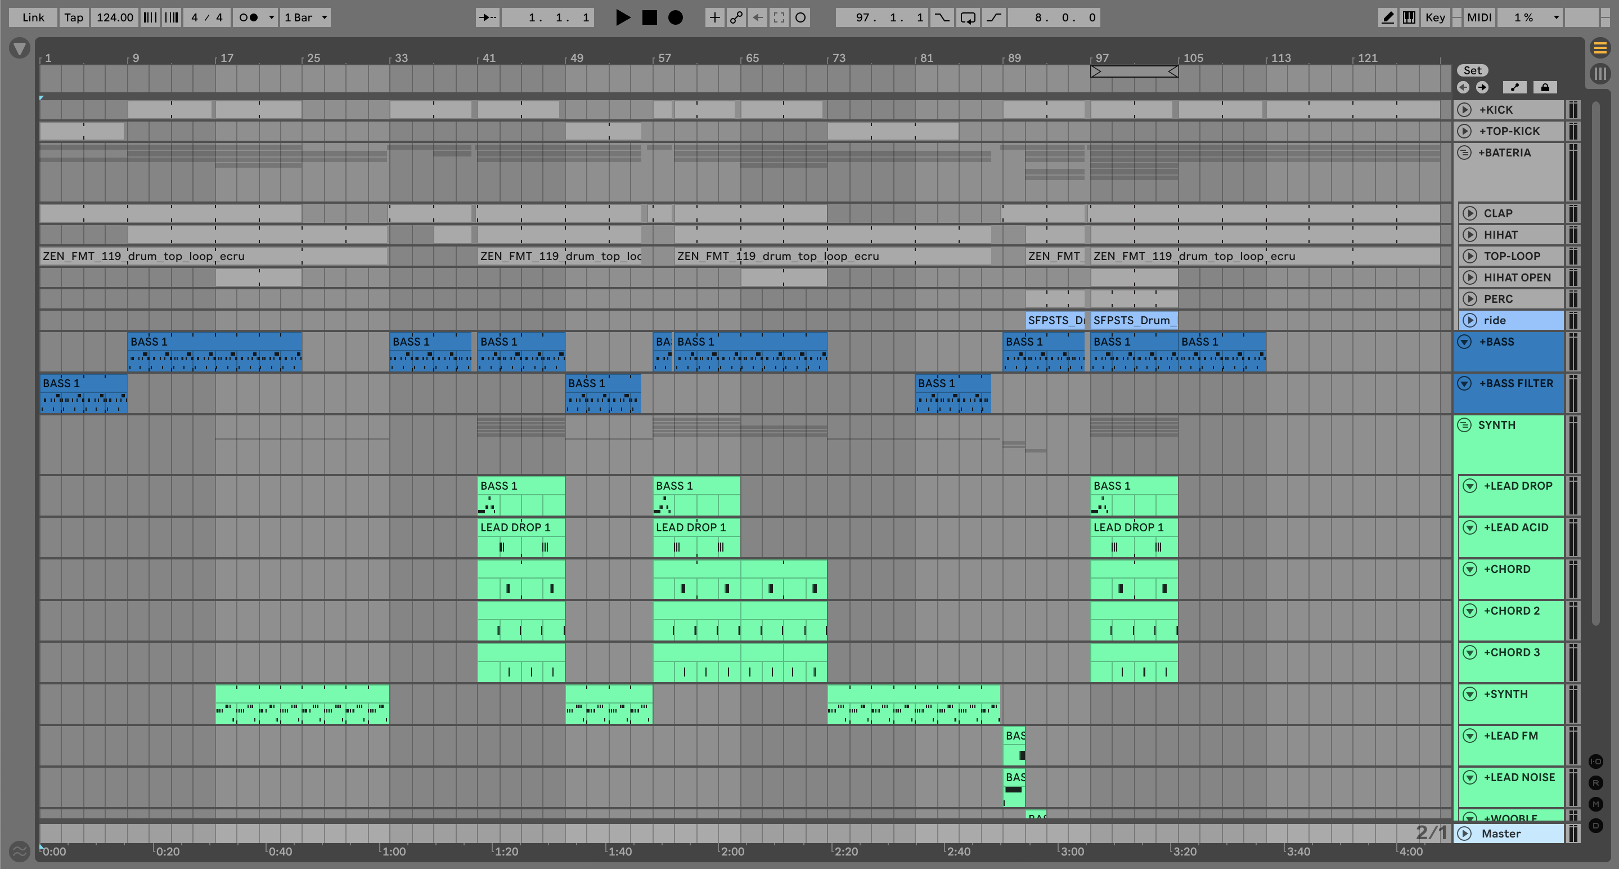This screenshot has height=869, width=1619.
Task: Toggle the Computer MIDI Keyboard icon
Action: point(1409,17)
